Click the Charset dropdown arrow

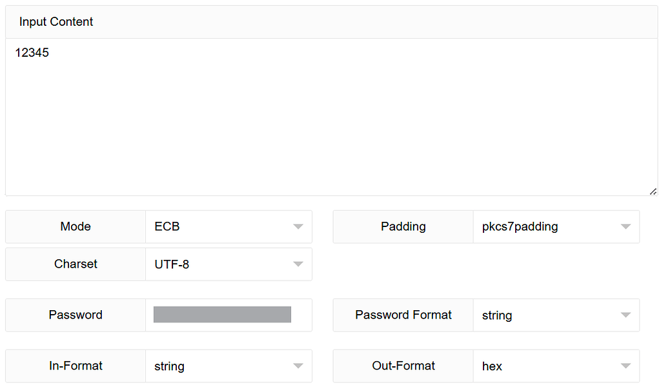click(298, 264)
